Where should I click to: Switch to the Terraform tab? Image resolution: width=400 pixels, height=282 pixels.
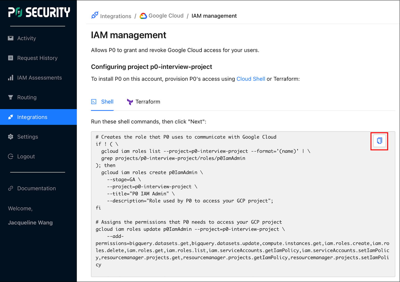coord(143,102)
